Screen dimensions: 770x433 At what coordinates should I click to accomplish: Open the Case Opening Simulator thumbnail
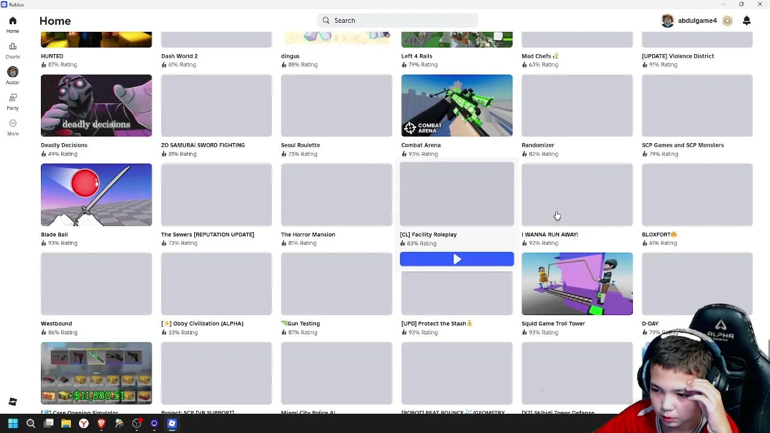click(96, 373)
